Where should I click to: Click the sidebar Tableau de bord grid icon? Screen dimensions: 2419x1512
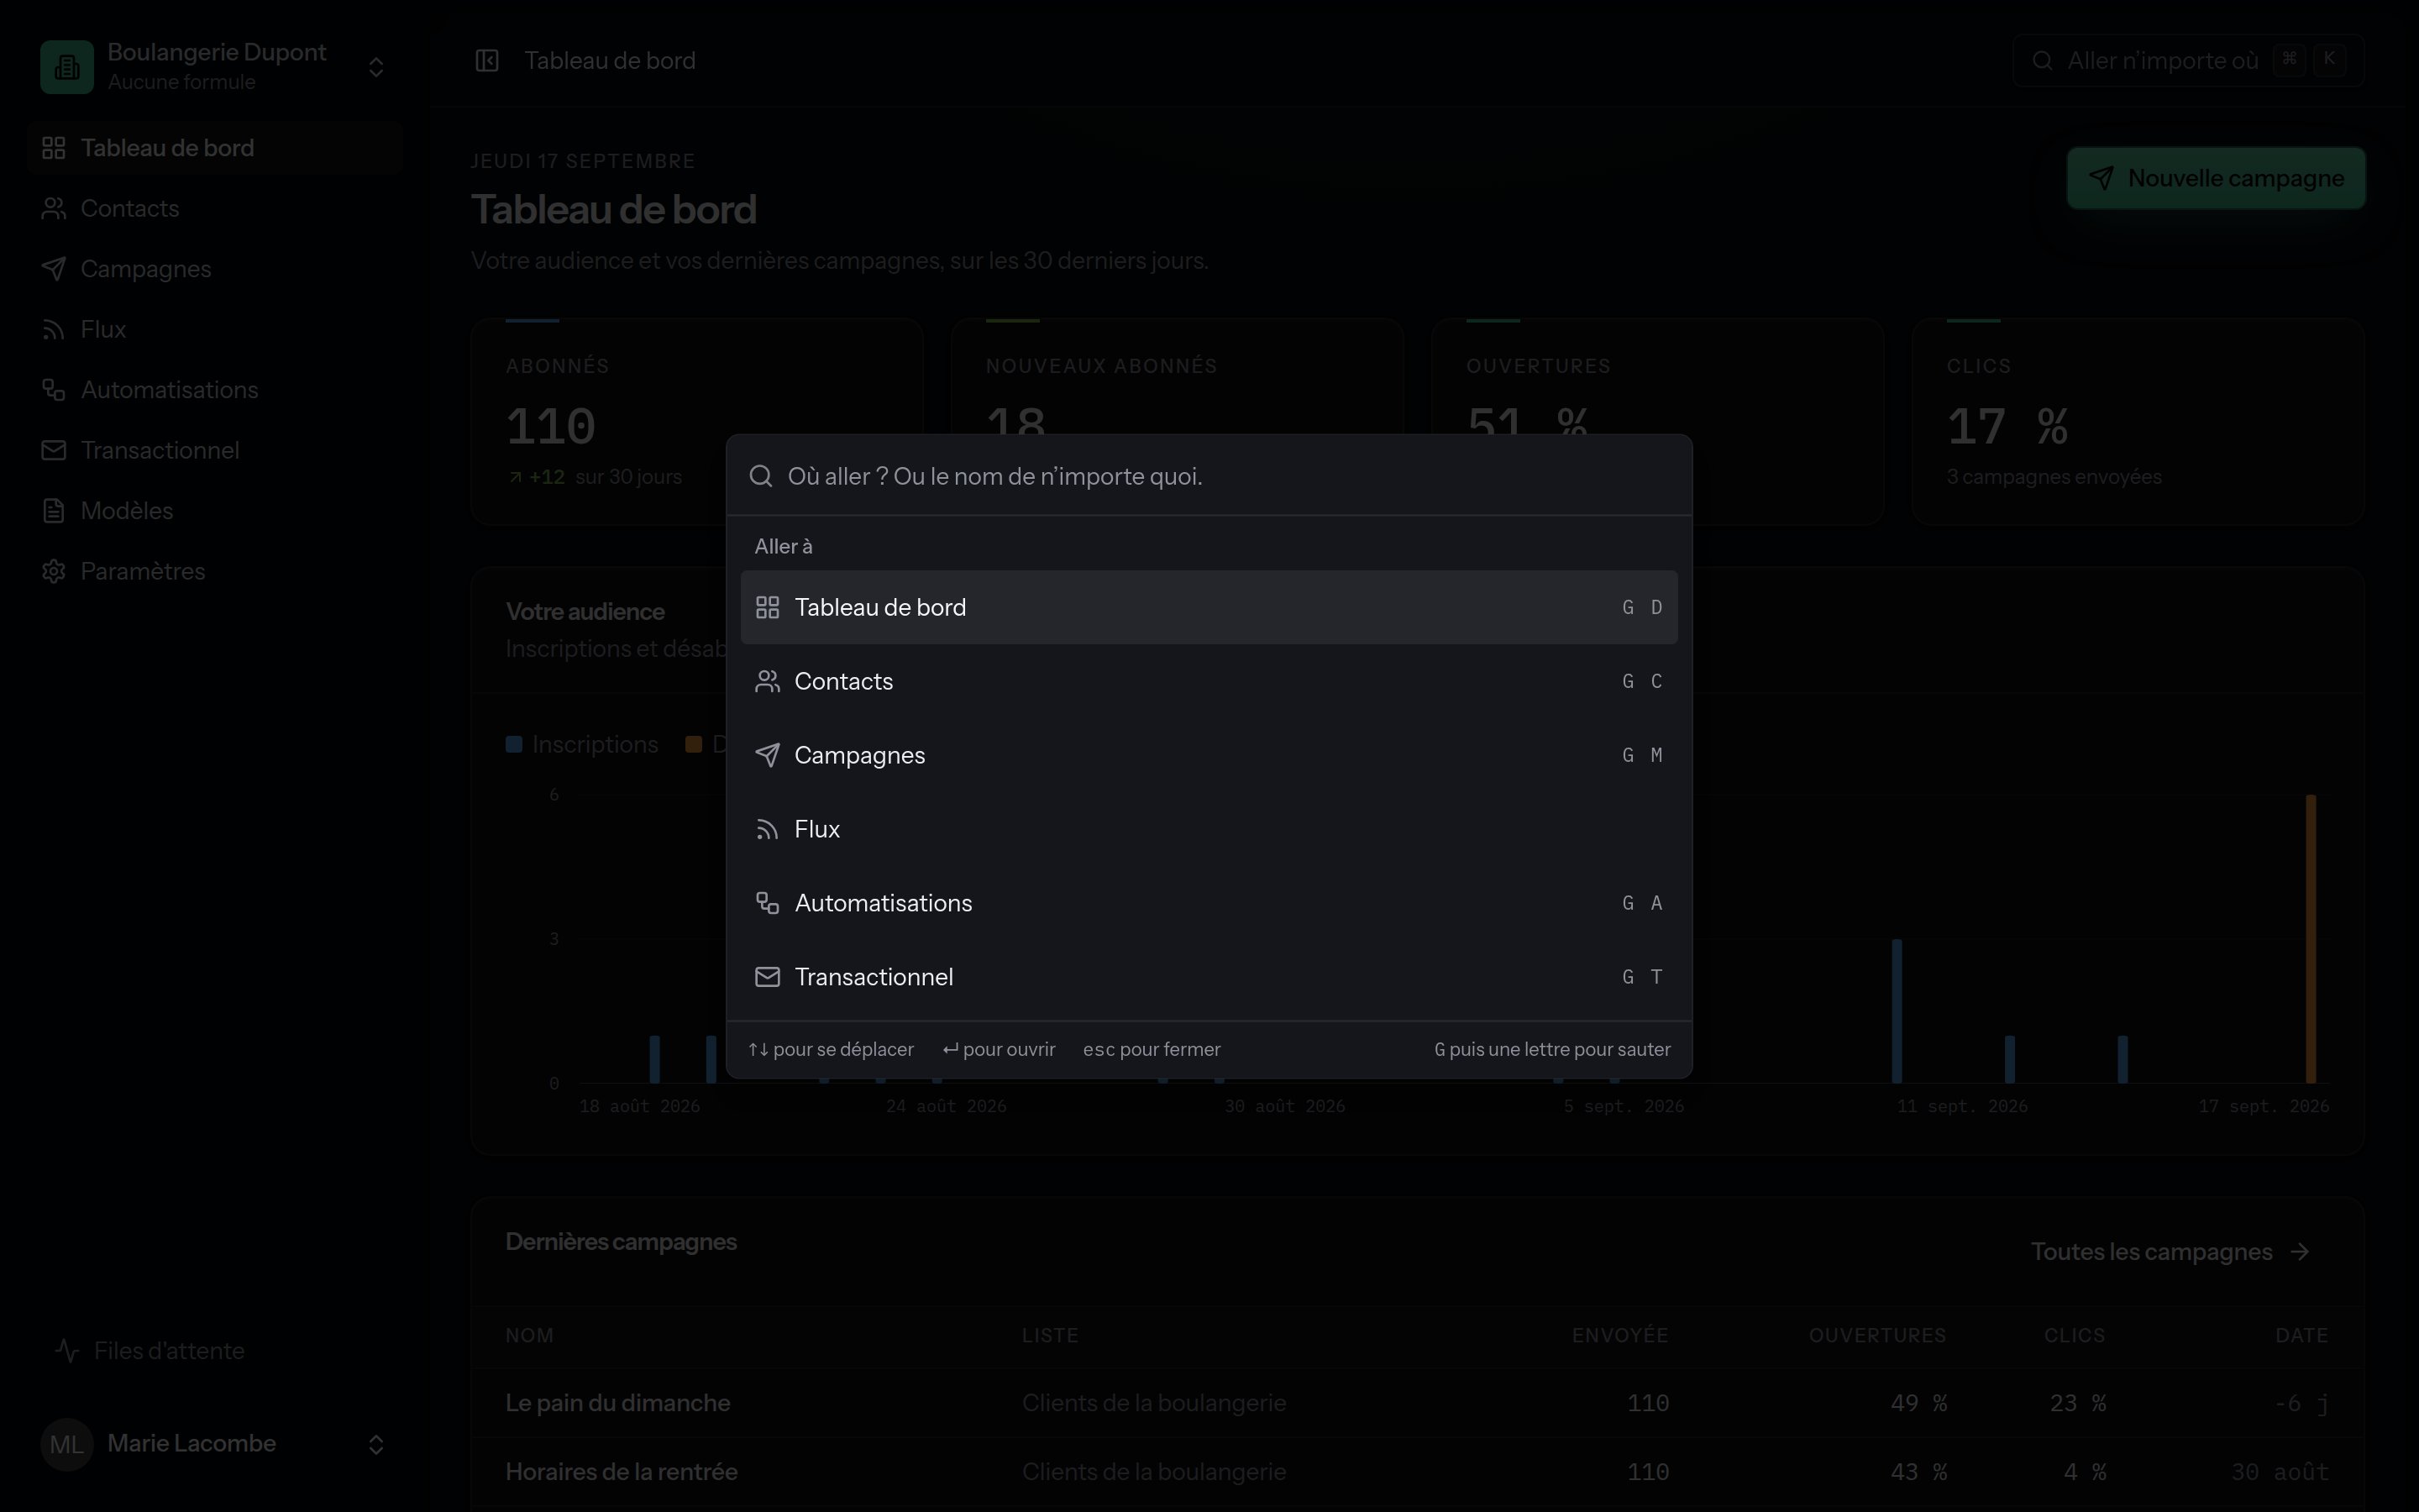pos(54,148)
